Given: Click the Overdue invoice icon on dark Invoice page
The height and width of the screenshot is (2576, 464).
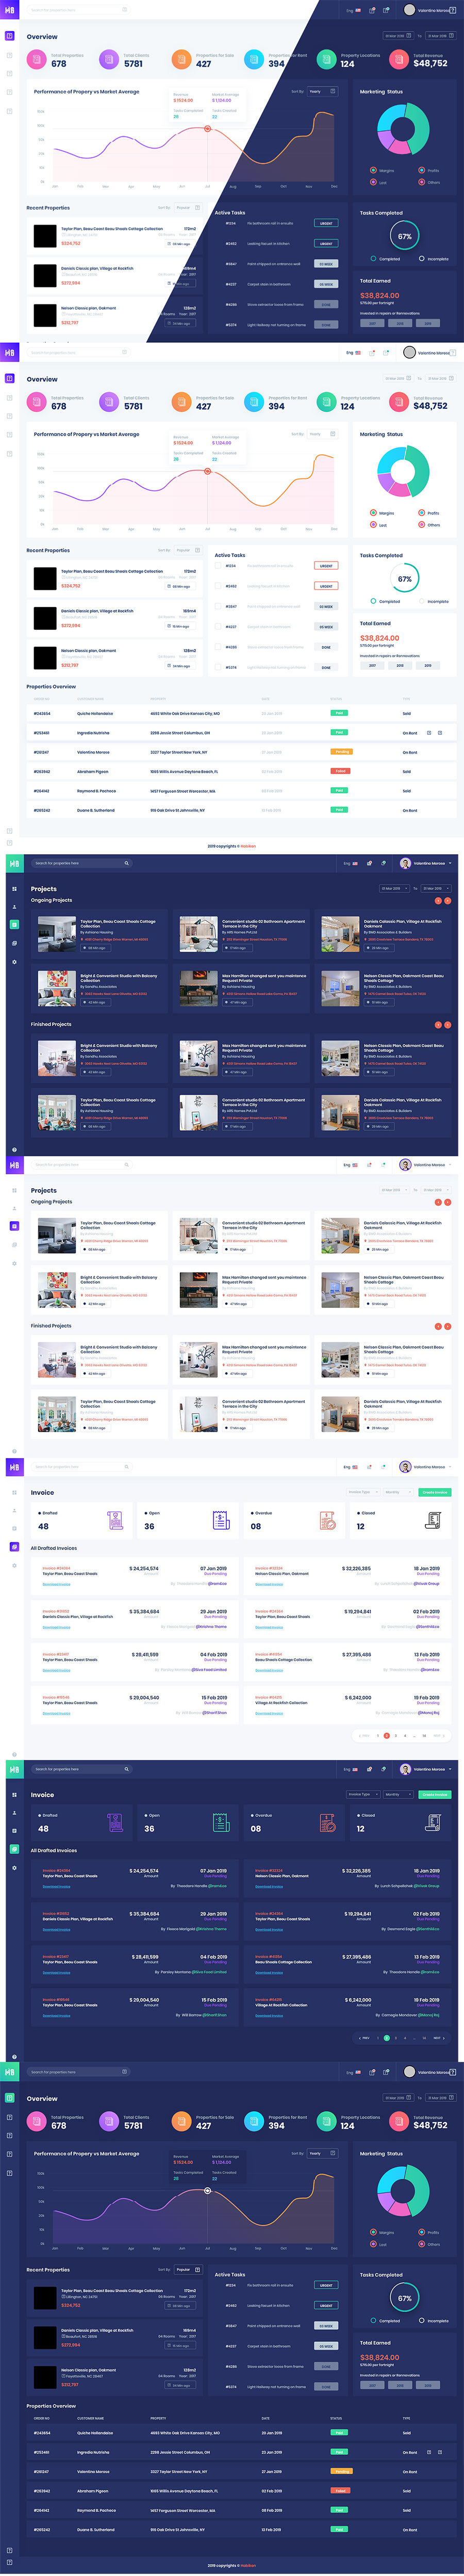Looking at the screenshot, I should click(327, 1822).
